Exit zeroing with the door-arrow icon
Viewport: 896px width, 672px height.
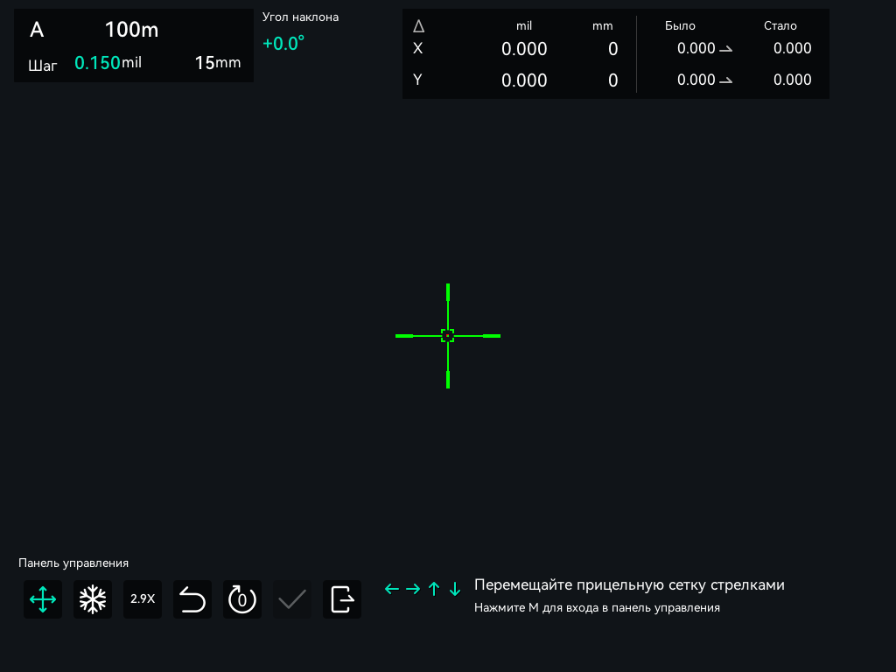point(342,599)
